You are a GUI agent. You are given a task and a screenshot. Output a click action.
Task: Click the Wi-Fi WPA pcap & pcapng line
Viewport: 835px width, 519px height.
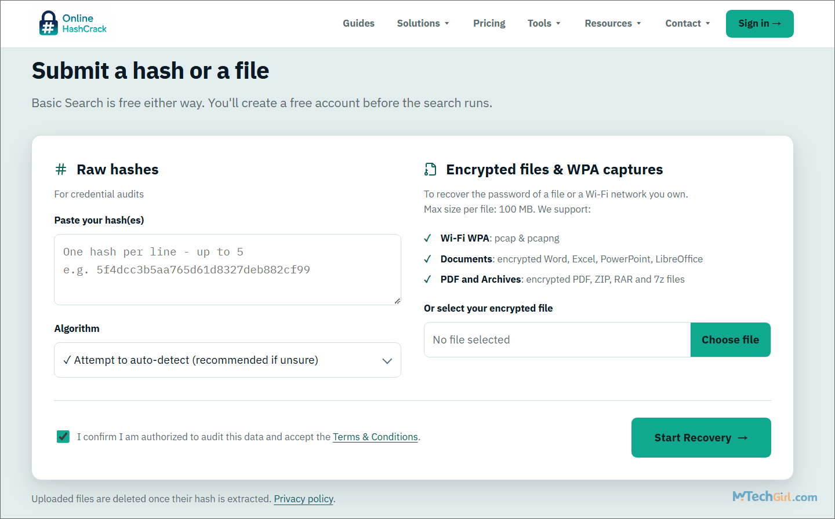[500, 238]
